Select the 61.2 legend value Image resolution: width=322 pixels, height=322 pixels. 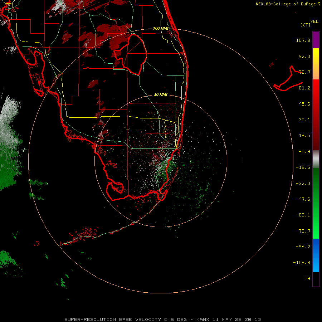coord(304,88)
